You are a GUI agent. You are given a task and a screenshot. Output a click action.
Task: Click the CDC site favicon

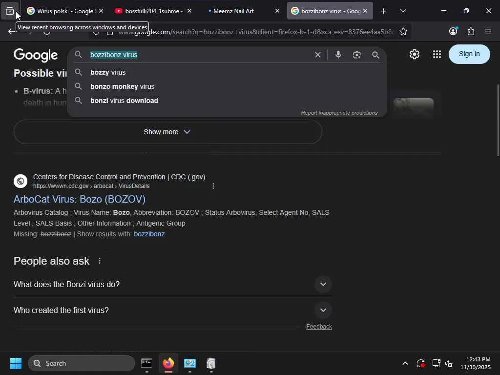coord(21,181)
